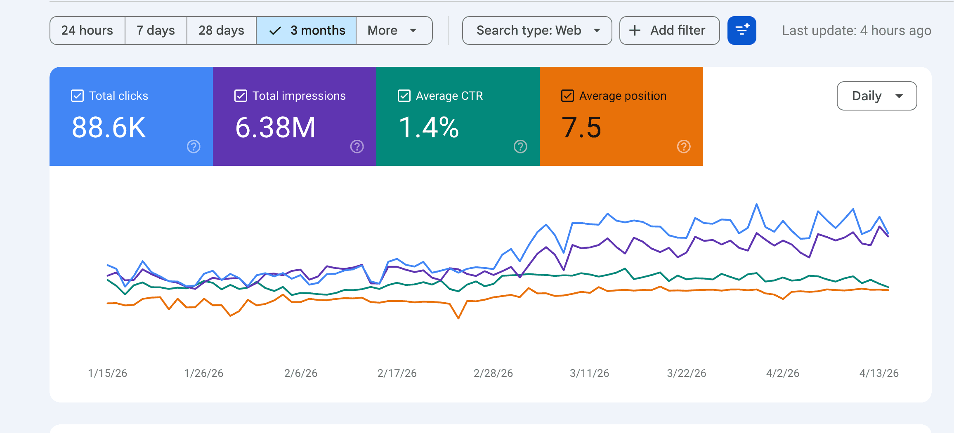The width and height of the screenshot is (954, 433).
Task: Open help icon on Total impressions card
Action: coord(357,146)
